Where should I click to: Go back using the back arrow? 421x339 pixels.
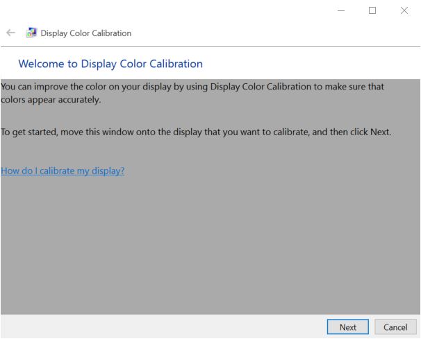coord(10,33)
